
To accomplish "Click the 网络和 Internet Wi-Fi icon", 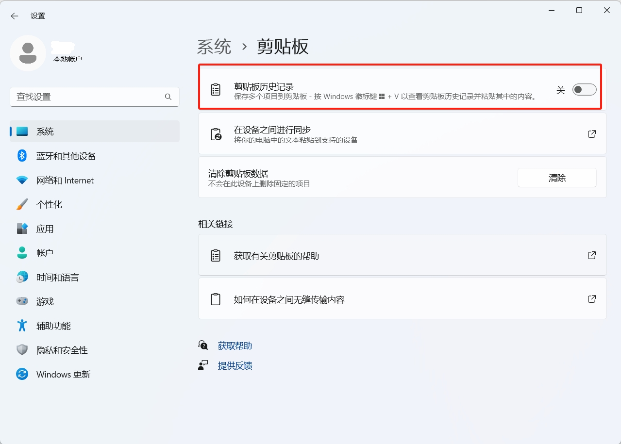I will coord(22,181).
